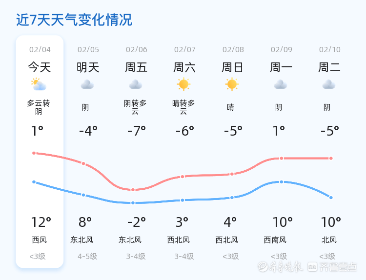Click the sunny icon under 周六
The height and width of the screenshot is (280, 366).
[183, 84]
